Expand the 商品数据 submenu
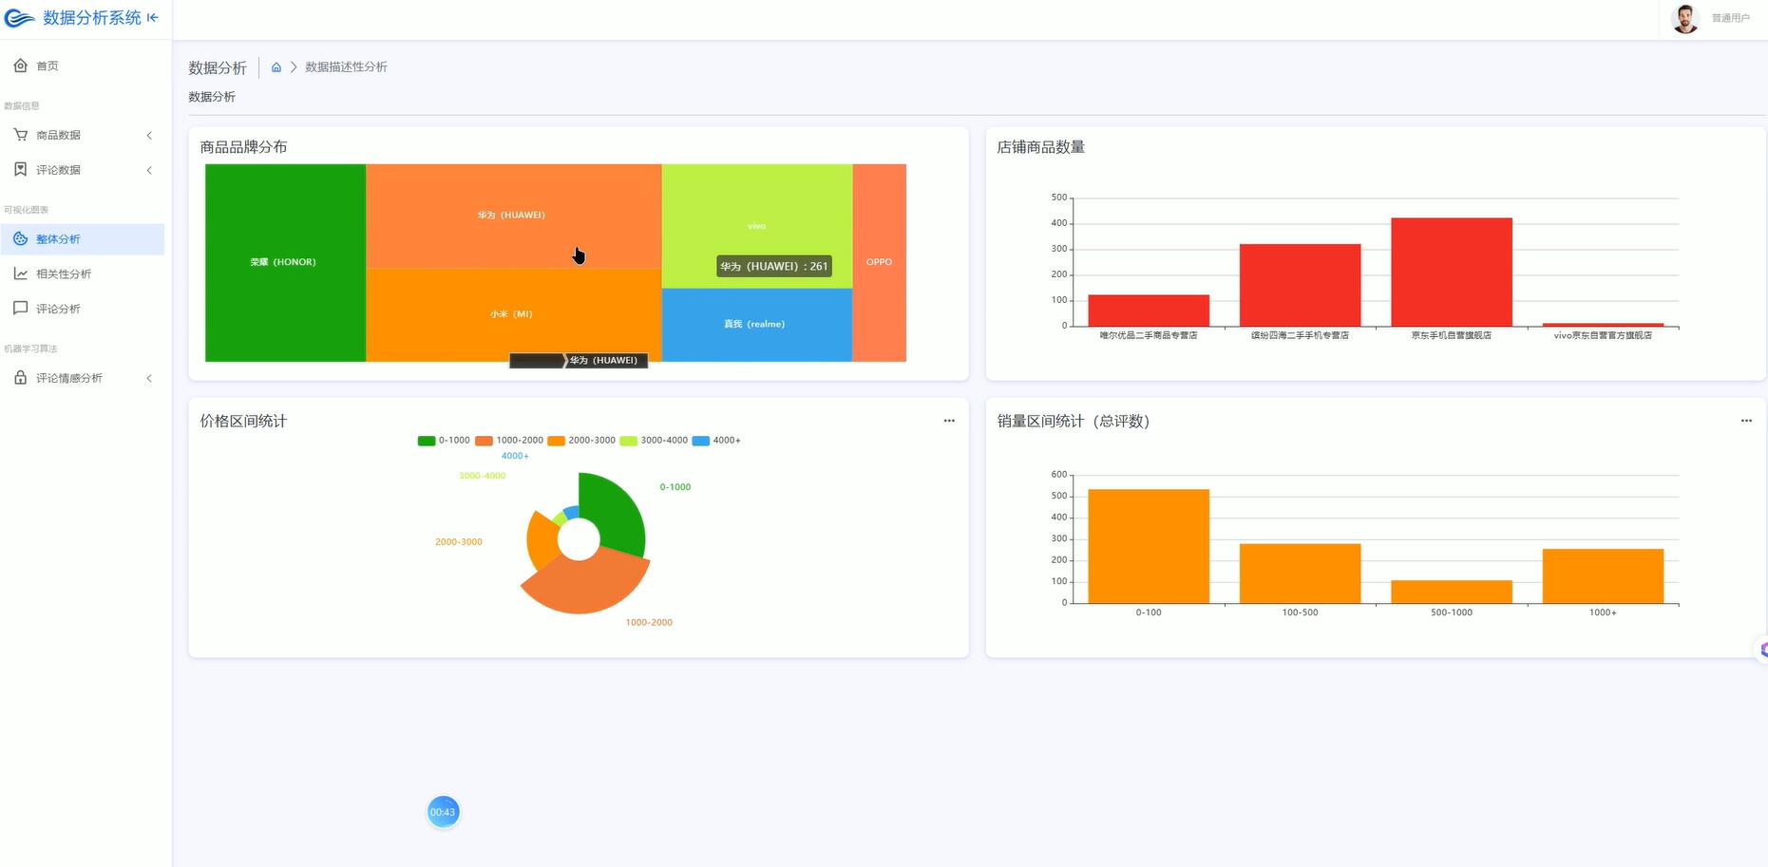This screenshot has width=1768, height=867. (149, 135)
